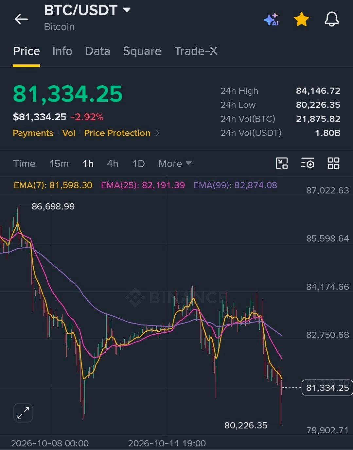Tap the Vol link

tap(69, 133)
